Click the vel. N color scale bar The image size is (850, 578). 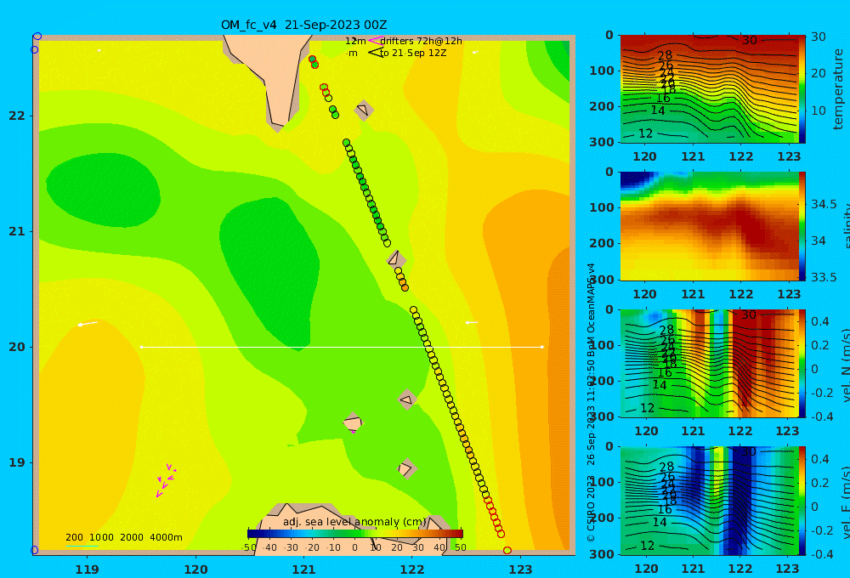tap(802, 363)
